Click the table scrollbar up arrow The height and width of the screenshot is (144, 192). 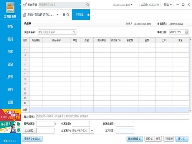(190, 39)
